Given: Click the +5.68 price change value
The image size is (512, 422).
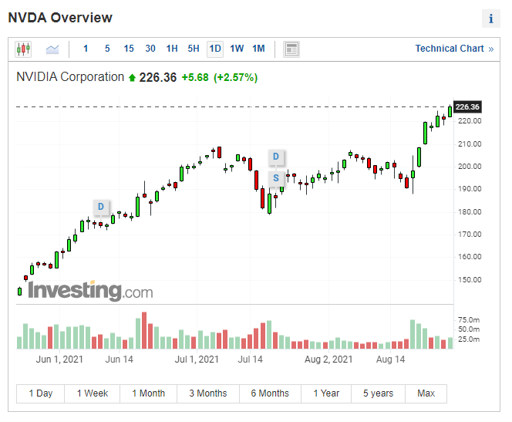Looking at the screenshot, I should point(195,77).
